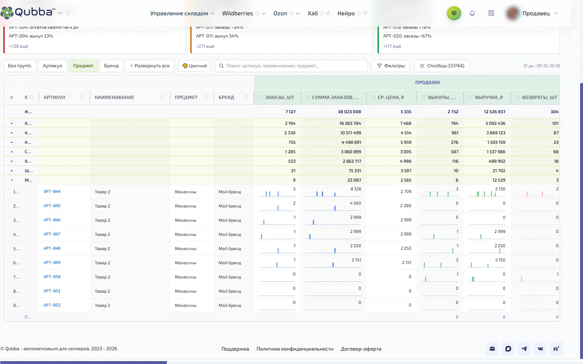Image resolution: width=583 pixels, height=364 pixels.
Task: Click info icon next to НАИМЕНОВАНИЕ column header
Action: point(162,97)
